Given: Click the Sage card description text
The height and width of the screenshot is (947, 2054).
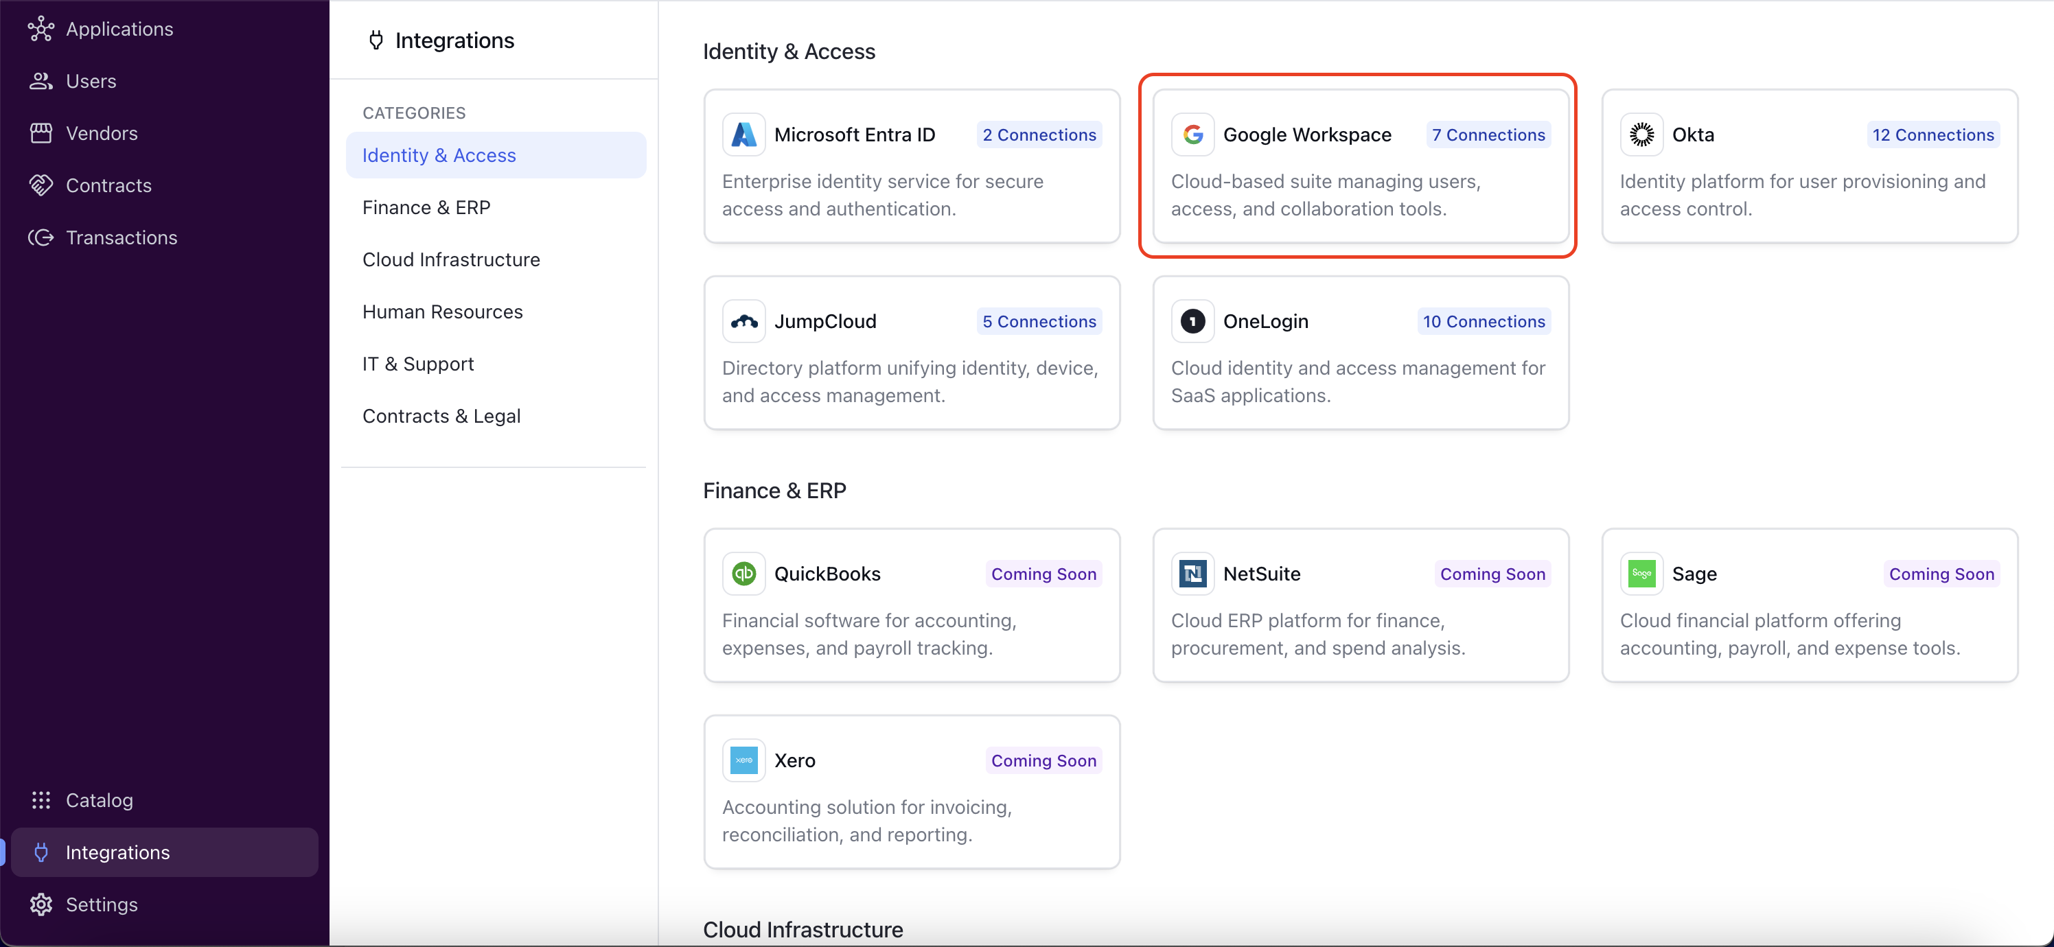Looking at the screenshot, I should tap(1789, 635).
